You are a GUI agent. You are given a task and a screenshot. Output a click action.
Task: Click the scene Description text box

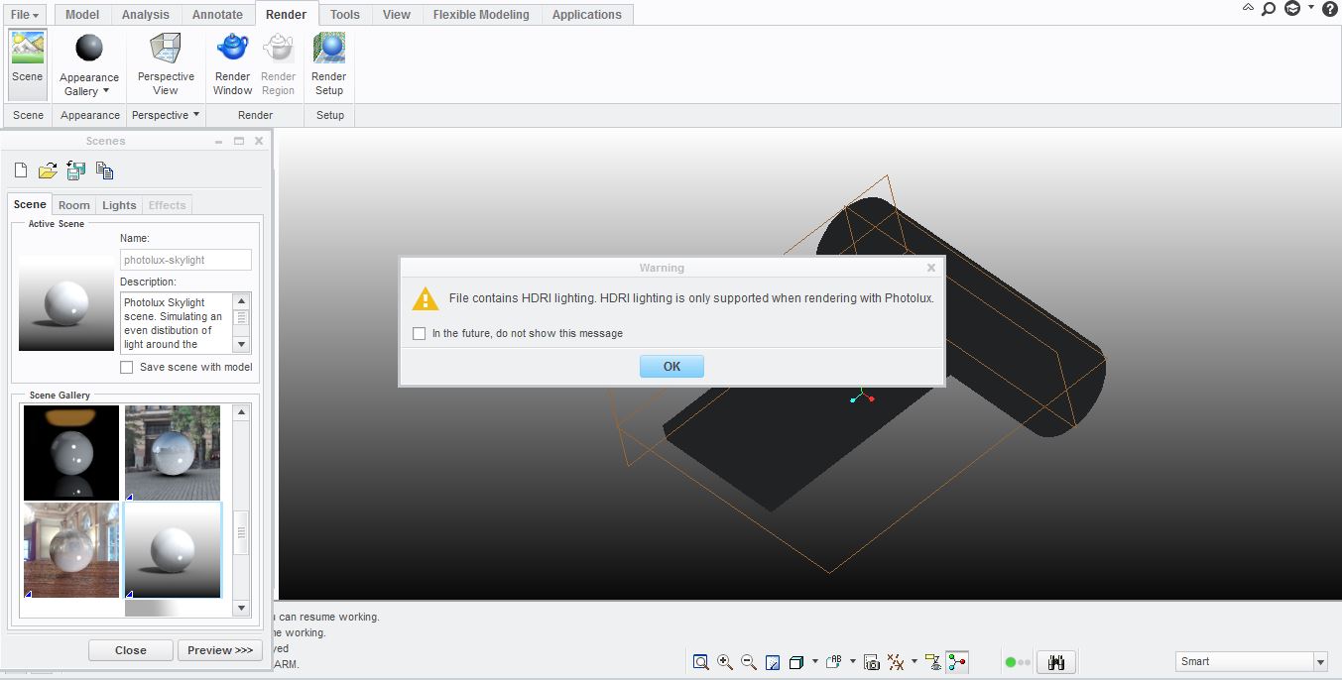[178, 323]
